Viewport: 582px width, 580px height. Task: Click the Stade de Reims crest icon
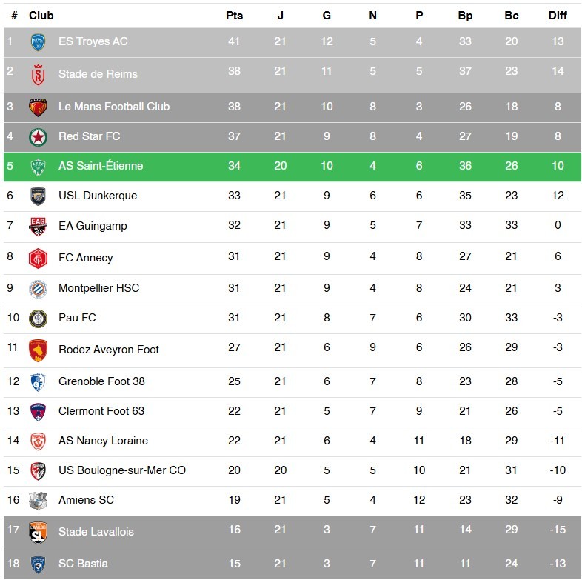(38, 74)
